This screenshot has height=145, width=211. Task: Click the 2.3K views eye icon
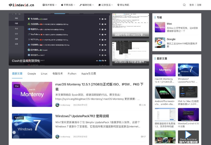(140, 105)
